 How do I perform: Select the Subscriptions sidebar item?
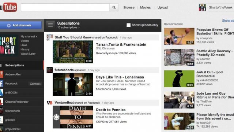pos(22,65)
